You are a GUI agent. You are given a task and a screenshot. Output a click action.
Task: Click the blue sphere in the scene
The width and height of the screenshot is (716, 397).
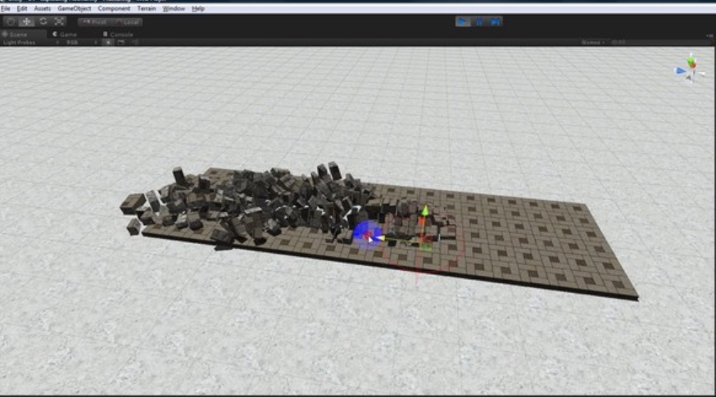[366, 234]
